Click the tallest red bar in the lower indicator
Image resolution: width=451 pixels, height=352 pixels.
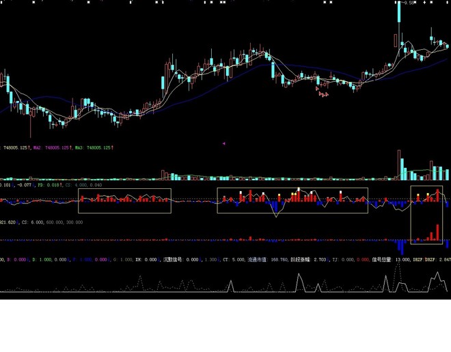[x=438, y=232]
